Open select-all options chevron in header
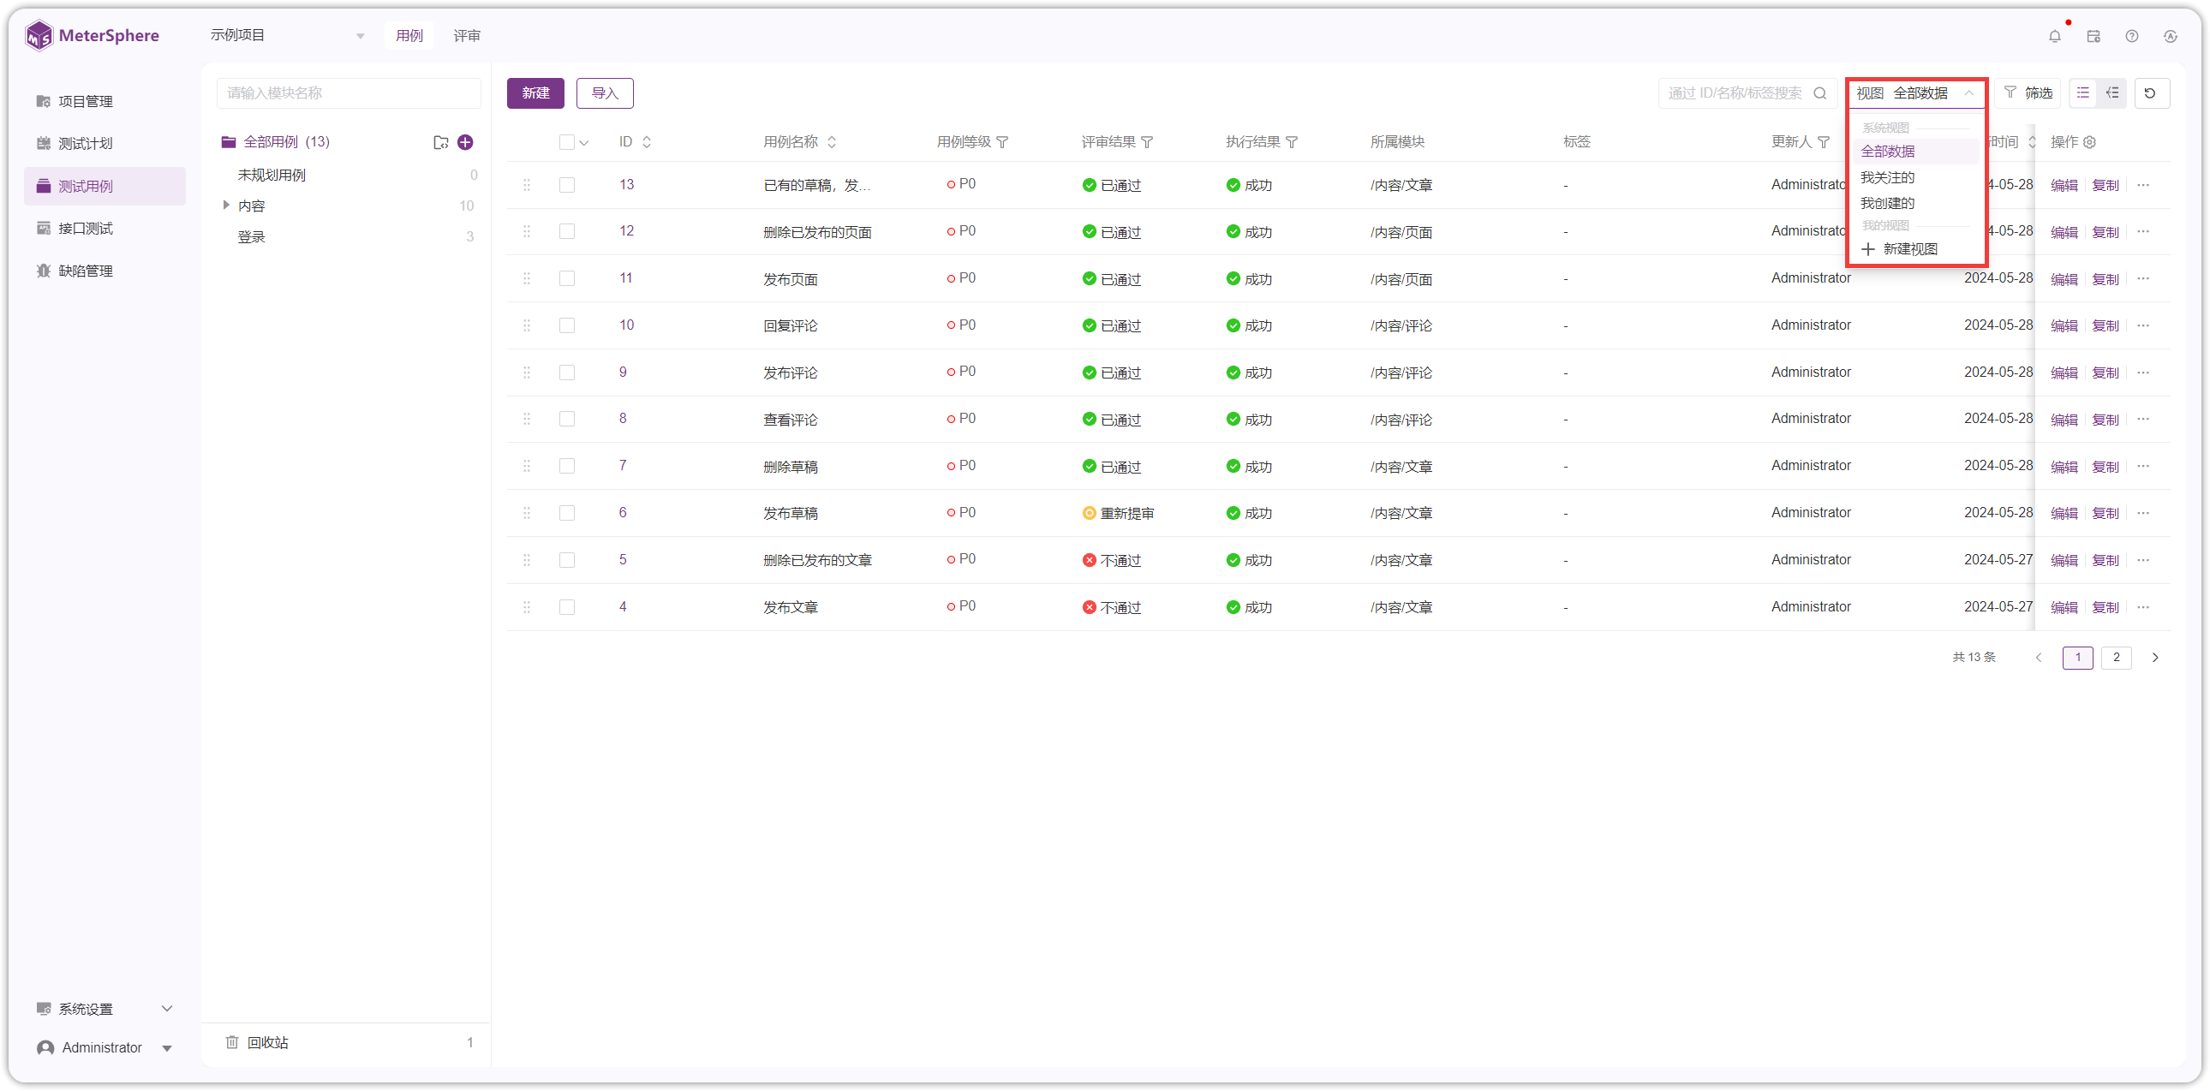This screenshot has height=1091, width=2210. pos(584,143)
